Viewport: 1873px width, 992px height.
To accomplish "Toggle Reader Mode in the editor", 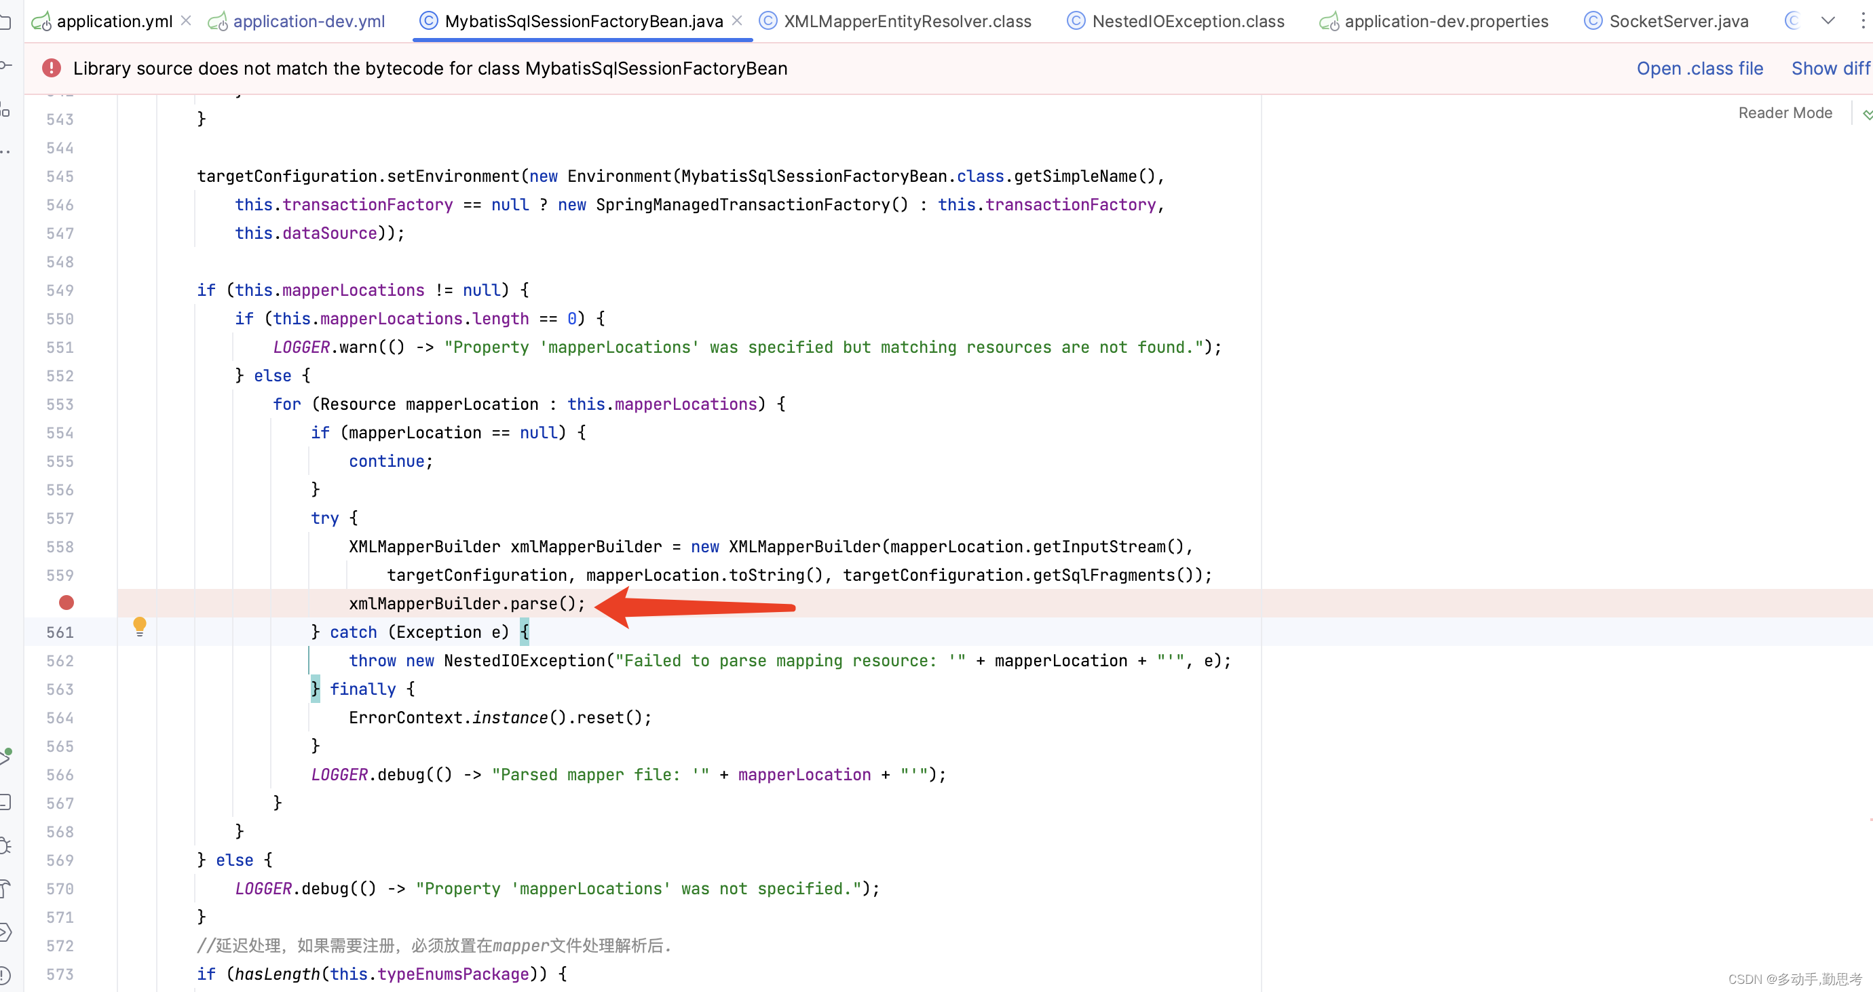I will tap(1785, 112).
